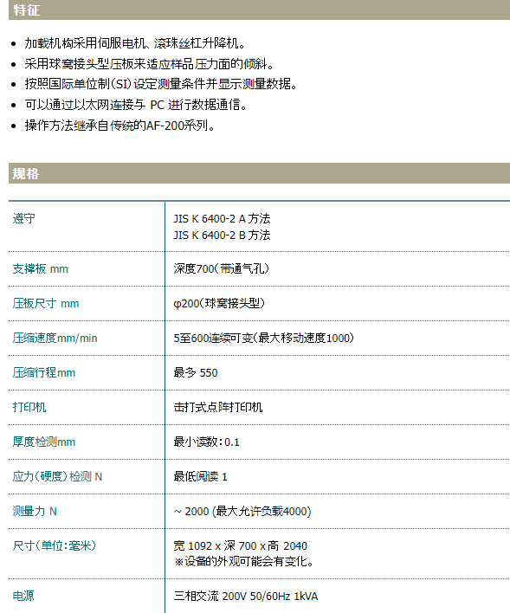Screen dimensions: 510x613
Task: Select the 测量力 N row label
Action: pyautogui.click(x=35, y=511)
